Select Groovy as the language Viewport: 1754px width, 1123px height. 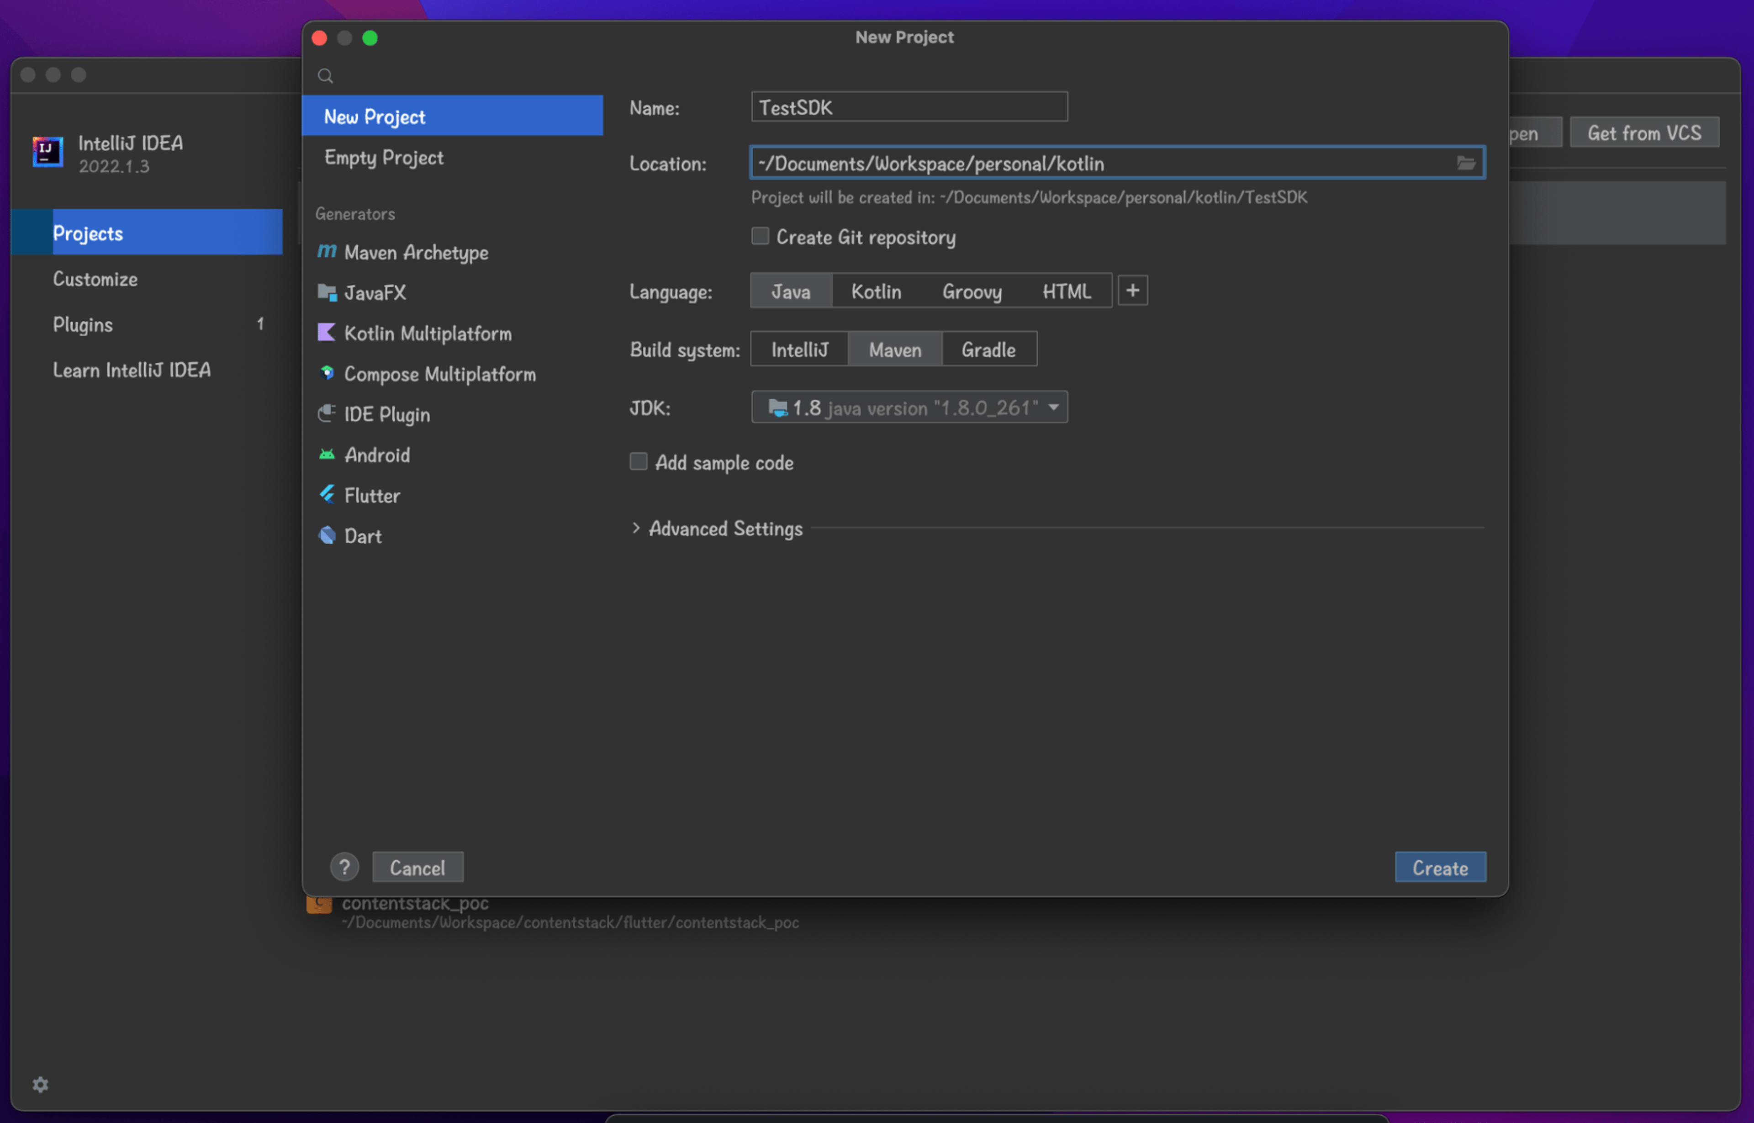(x=972, y=291)
